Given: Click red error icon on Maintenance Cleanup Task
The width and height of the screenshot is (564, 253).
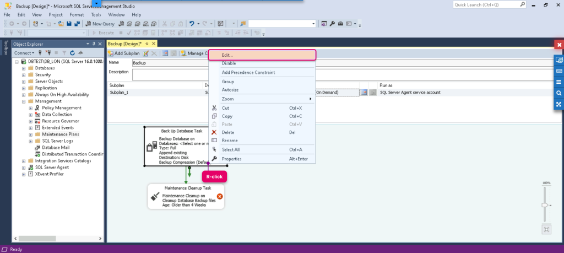Looking at the screenshot, I should coord(220,196).
